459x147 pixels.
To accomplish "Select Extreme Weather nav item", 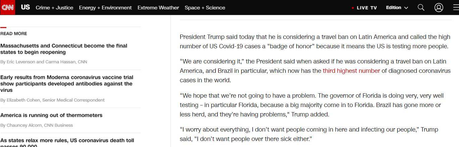I will pyautogui.click(x=158, y=7).
